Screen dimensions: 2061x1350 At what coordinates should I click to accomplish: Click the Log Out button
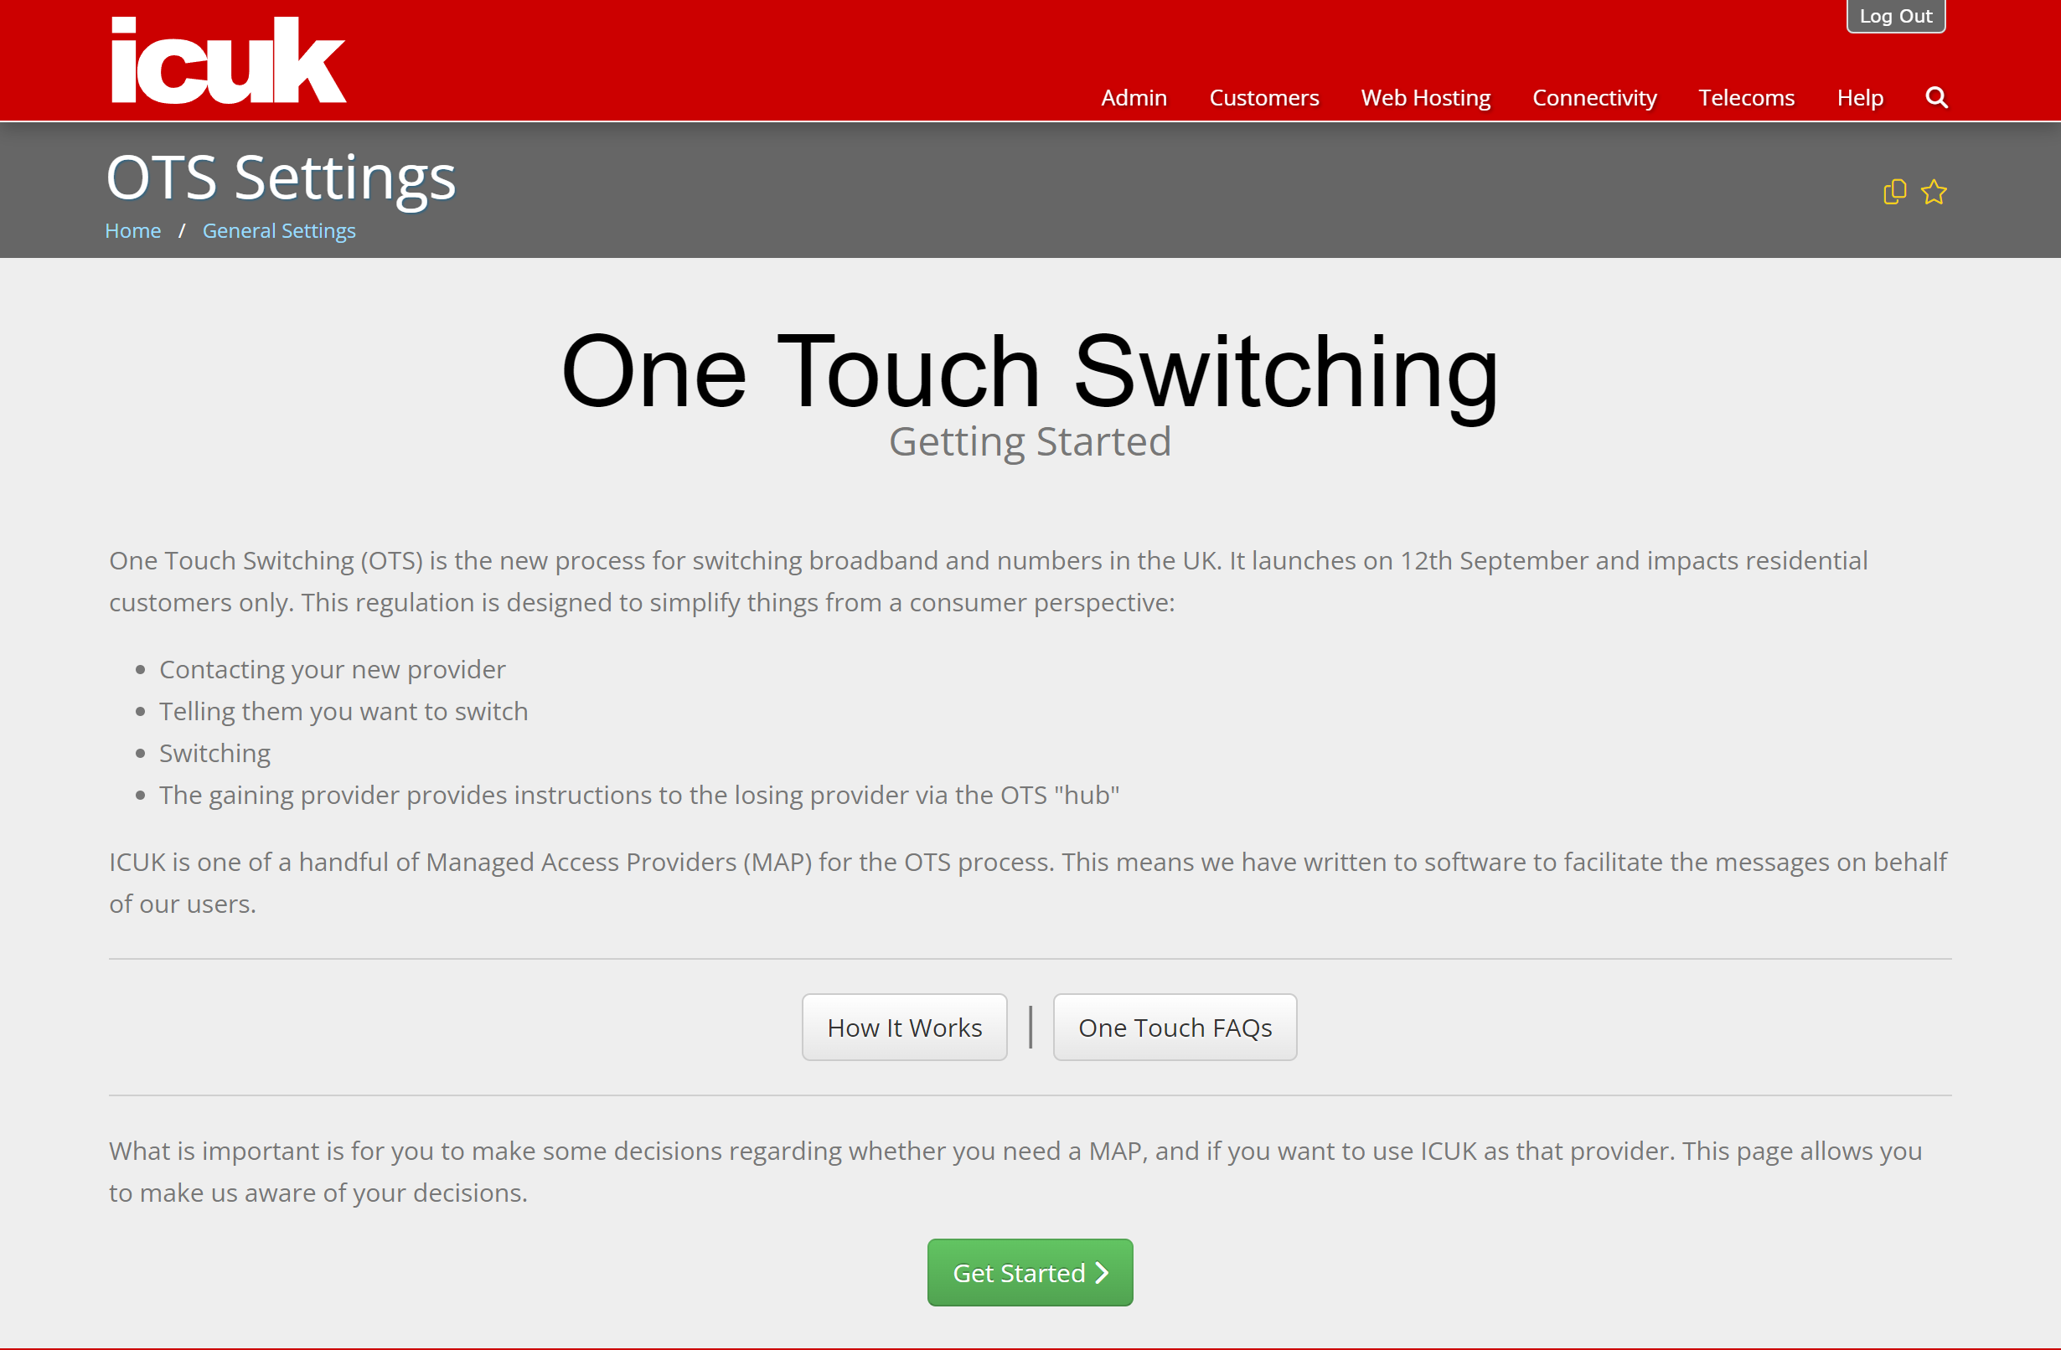click(x=1896, y=16)
